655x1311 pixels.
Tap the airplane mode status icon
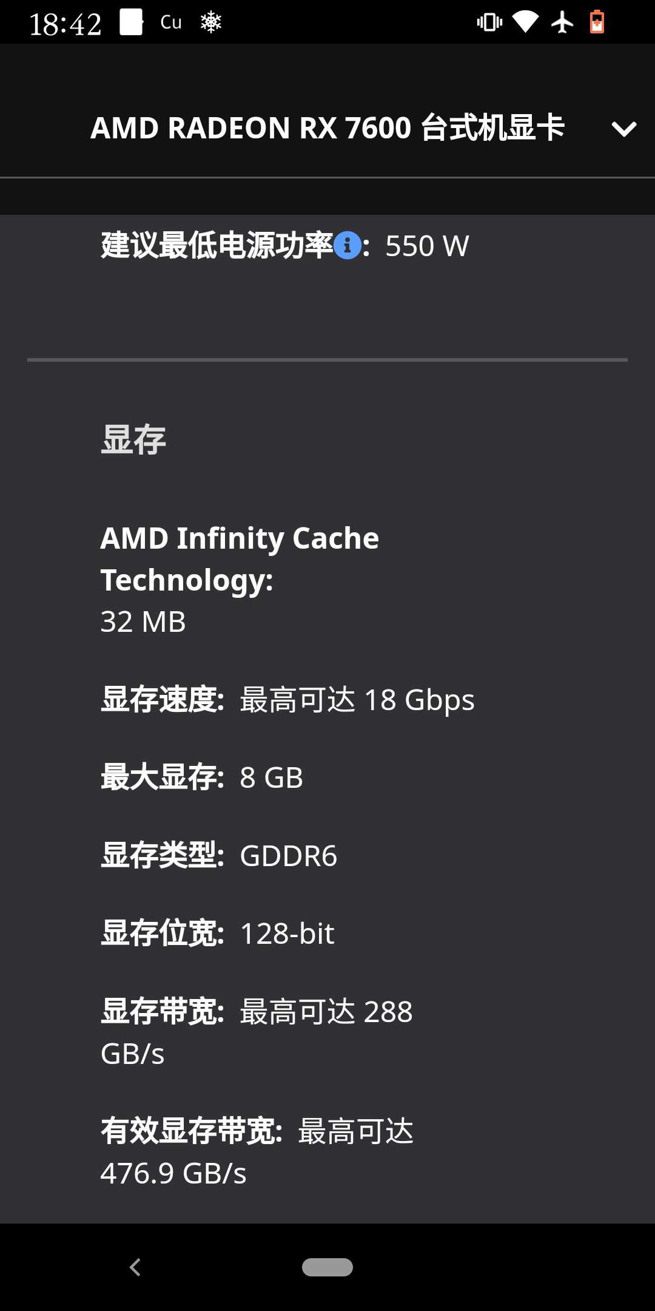pyautogui.click(x=562, y=22)
